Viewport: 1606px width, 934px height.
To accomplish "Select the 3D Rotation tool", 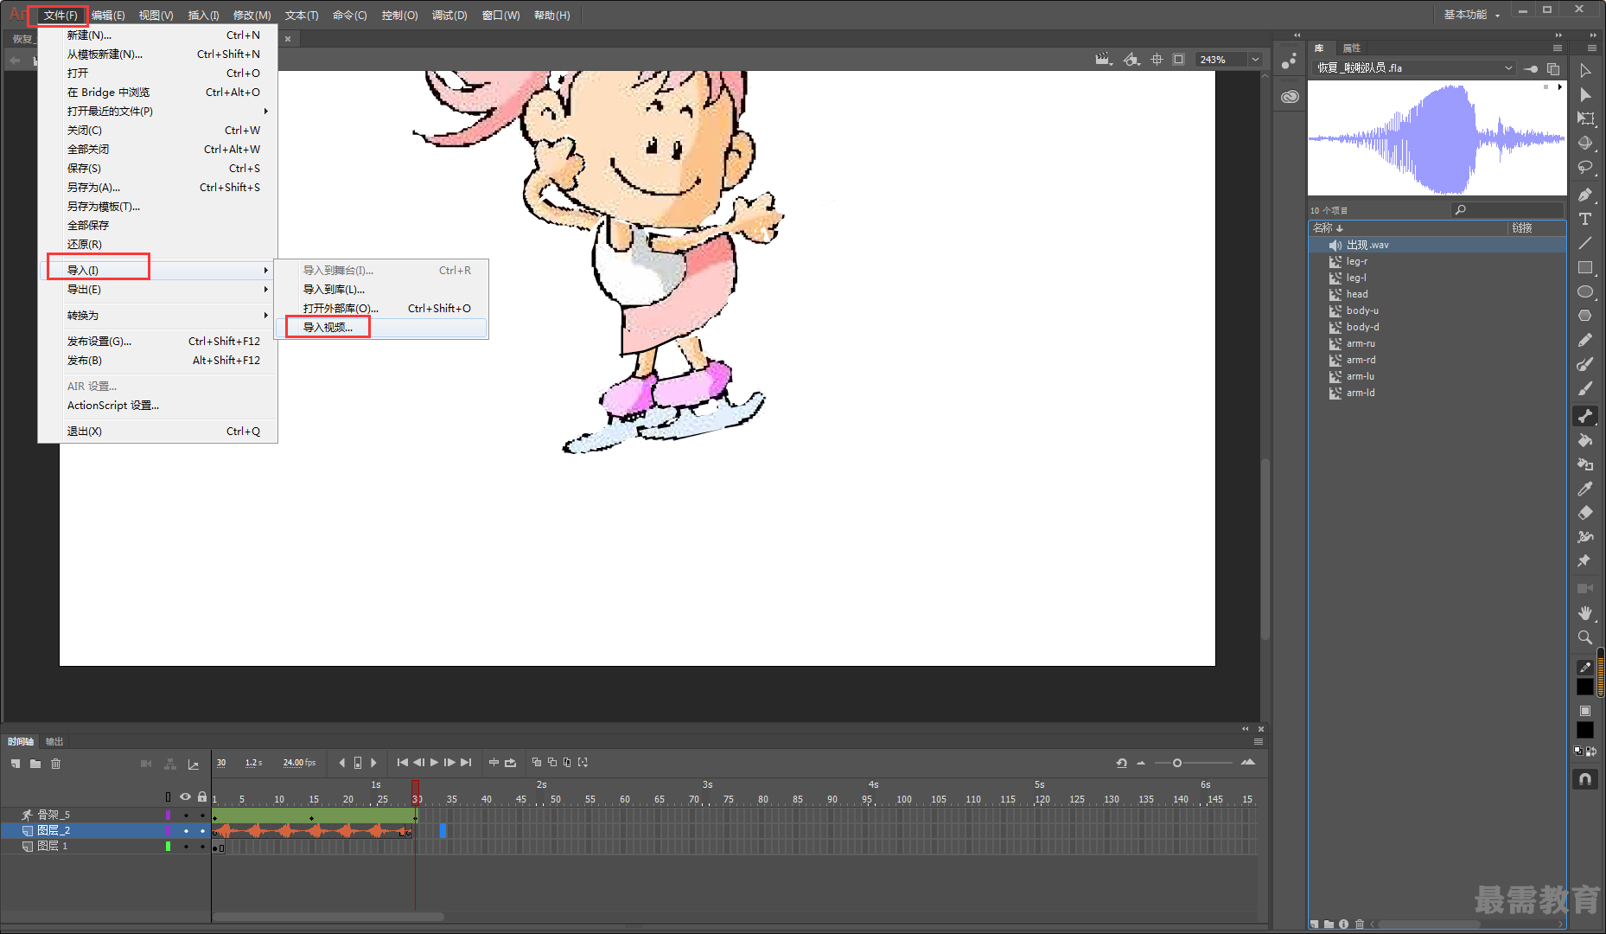I will click(1585, 143).
